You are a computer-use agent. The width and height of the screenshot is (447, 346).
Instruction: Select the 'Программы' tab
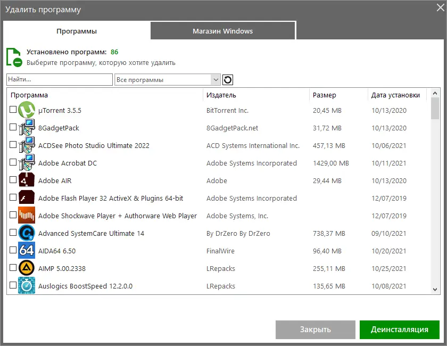click(x=77, y=31)
